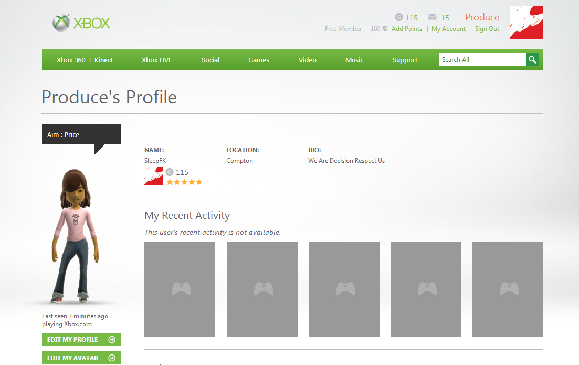Click the EDIT MY AVATAR button
This screenshot has height=365, width=579.
pos(81,358)
